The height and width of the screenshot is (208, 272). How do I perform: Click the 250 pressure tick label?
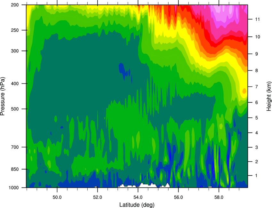point(15,30)
